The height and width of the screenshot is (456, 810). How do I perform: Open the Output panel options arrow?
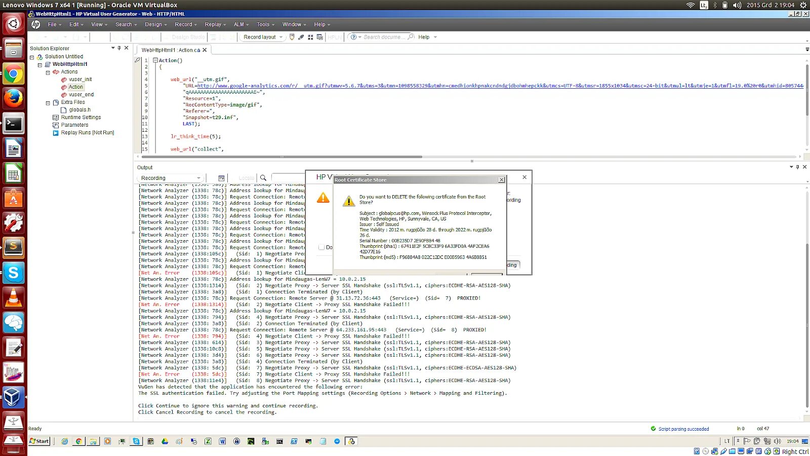tap(791, 167)
